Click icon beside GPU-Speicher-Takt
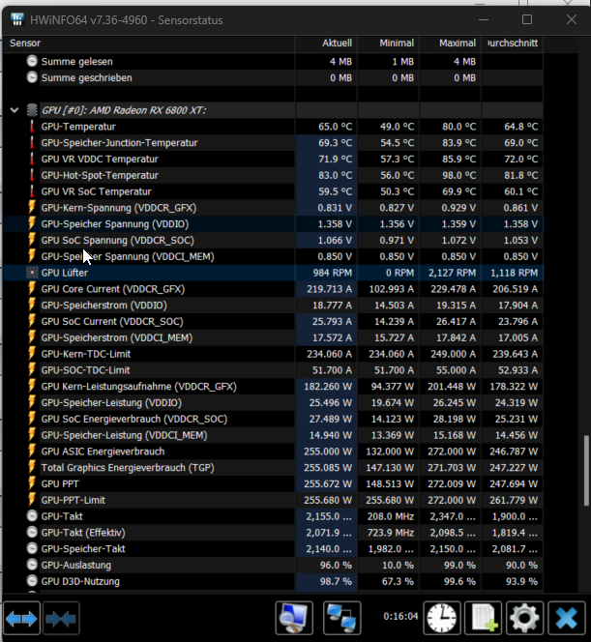Viewport: 591px width, 642px height. pyautogui.click(x=32, y=548)
